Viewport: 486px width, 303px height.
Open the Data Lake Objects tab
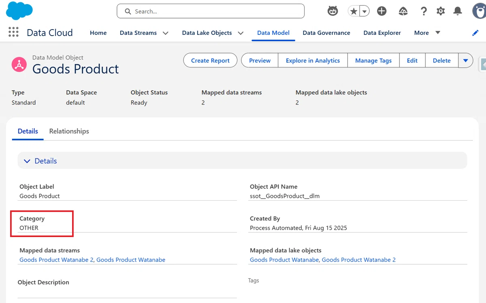tap(207, 33)
